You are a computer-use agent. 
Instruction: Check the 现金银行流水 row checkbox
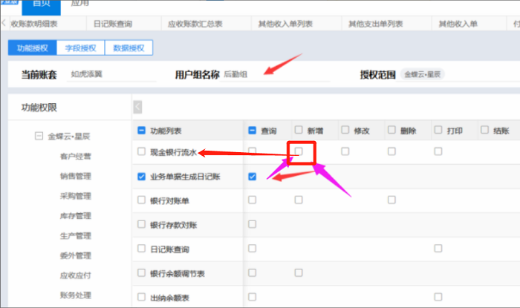coord(142,151)
